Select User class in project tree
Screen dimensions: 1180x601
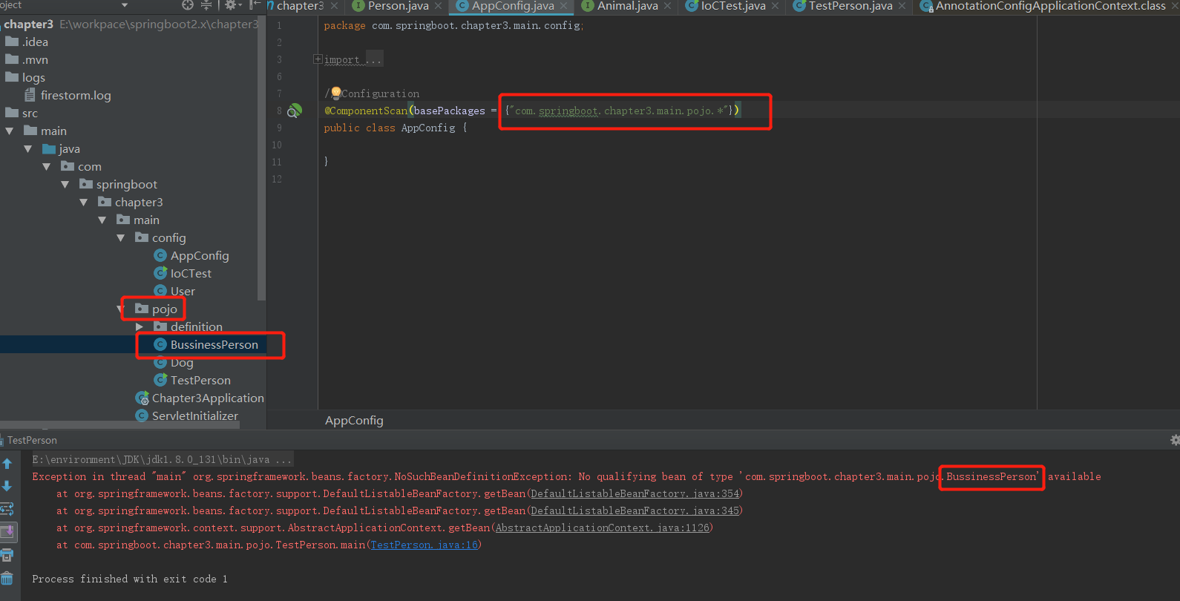(x=174, y=292)
